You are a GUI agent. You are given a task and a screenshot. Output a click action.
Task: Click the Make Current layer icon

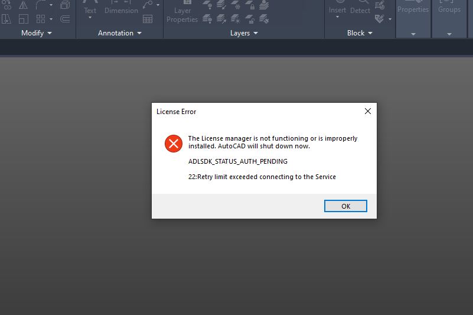tap(263, 5)
